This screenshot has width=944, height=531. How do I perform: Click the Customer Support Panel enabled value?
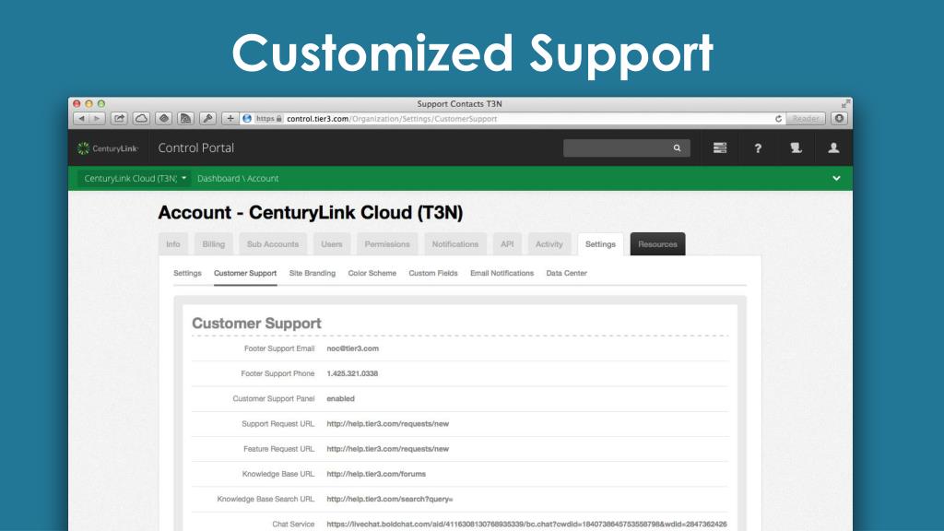[341, 399]
